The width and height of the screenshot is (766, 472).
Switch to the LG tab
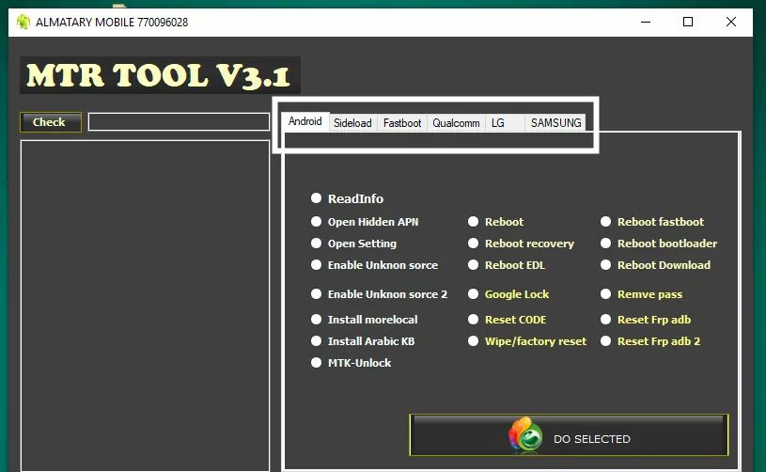coord(505,122)
